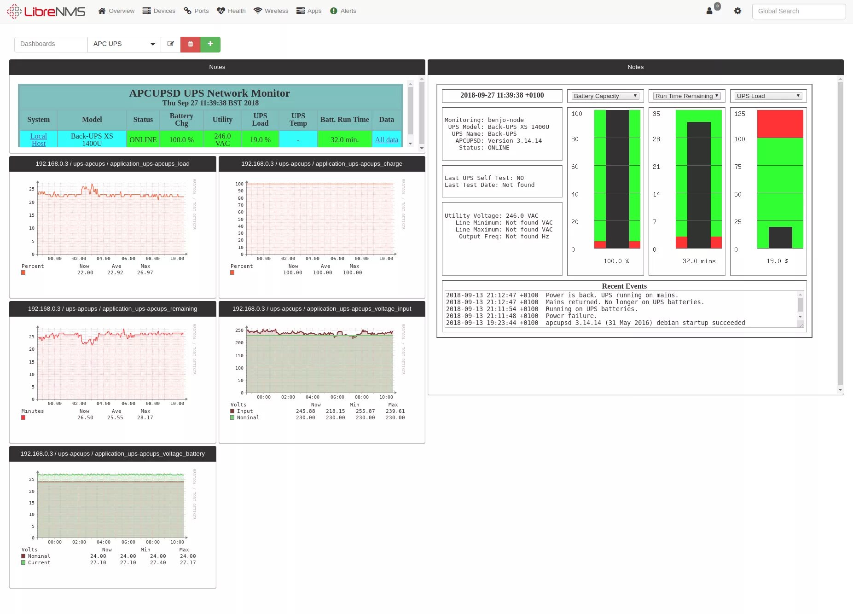Screen dimensions: 853x614
Task: Click the left Notes widget scrollbar
Action: point(422,114)
